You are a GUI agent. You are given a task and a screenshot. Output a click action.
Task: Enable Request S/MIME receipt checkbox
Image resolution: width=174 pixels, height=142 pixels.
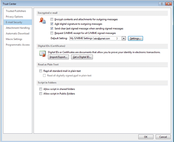52,33
